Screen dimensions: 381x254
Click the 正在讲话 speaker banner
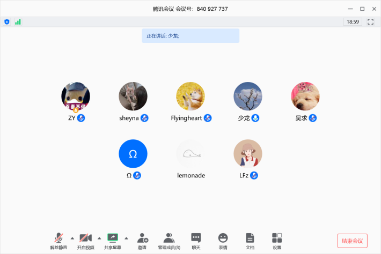click(190, 36)
